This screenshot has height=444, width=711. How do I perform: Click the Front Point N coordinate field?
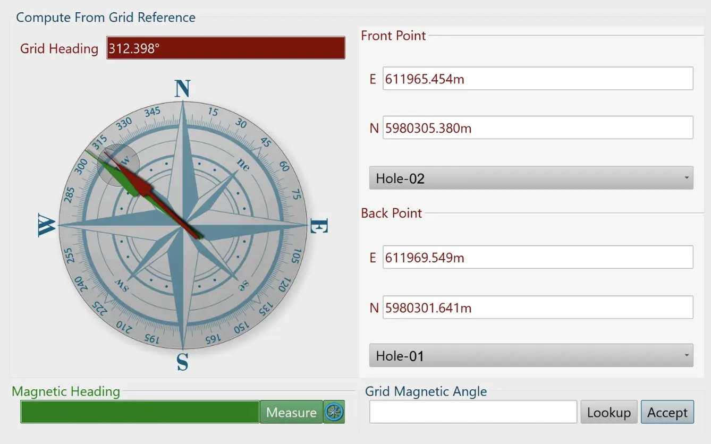tap(537, 128)
